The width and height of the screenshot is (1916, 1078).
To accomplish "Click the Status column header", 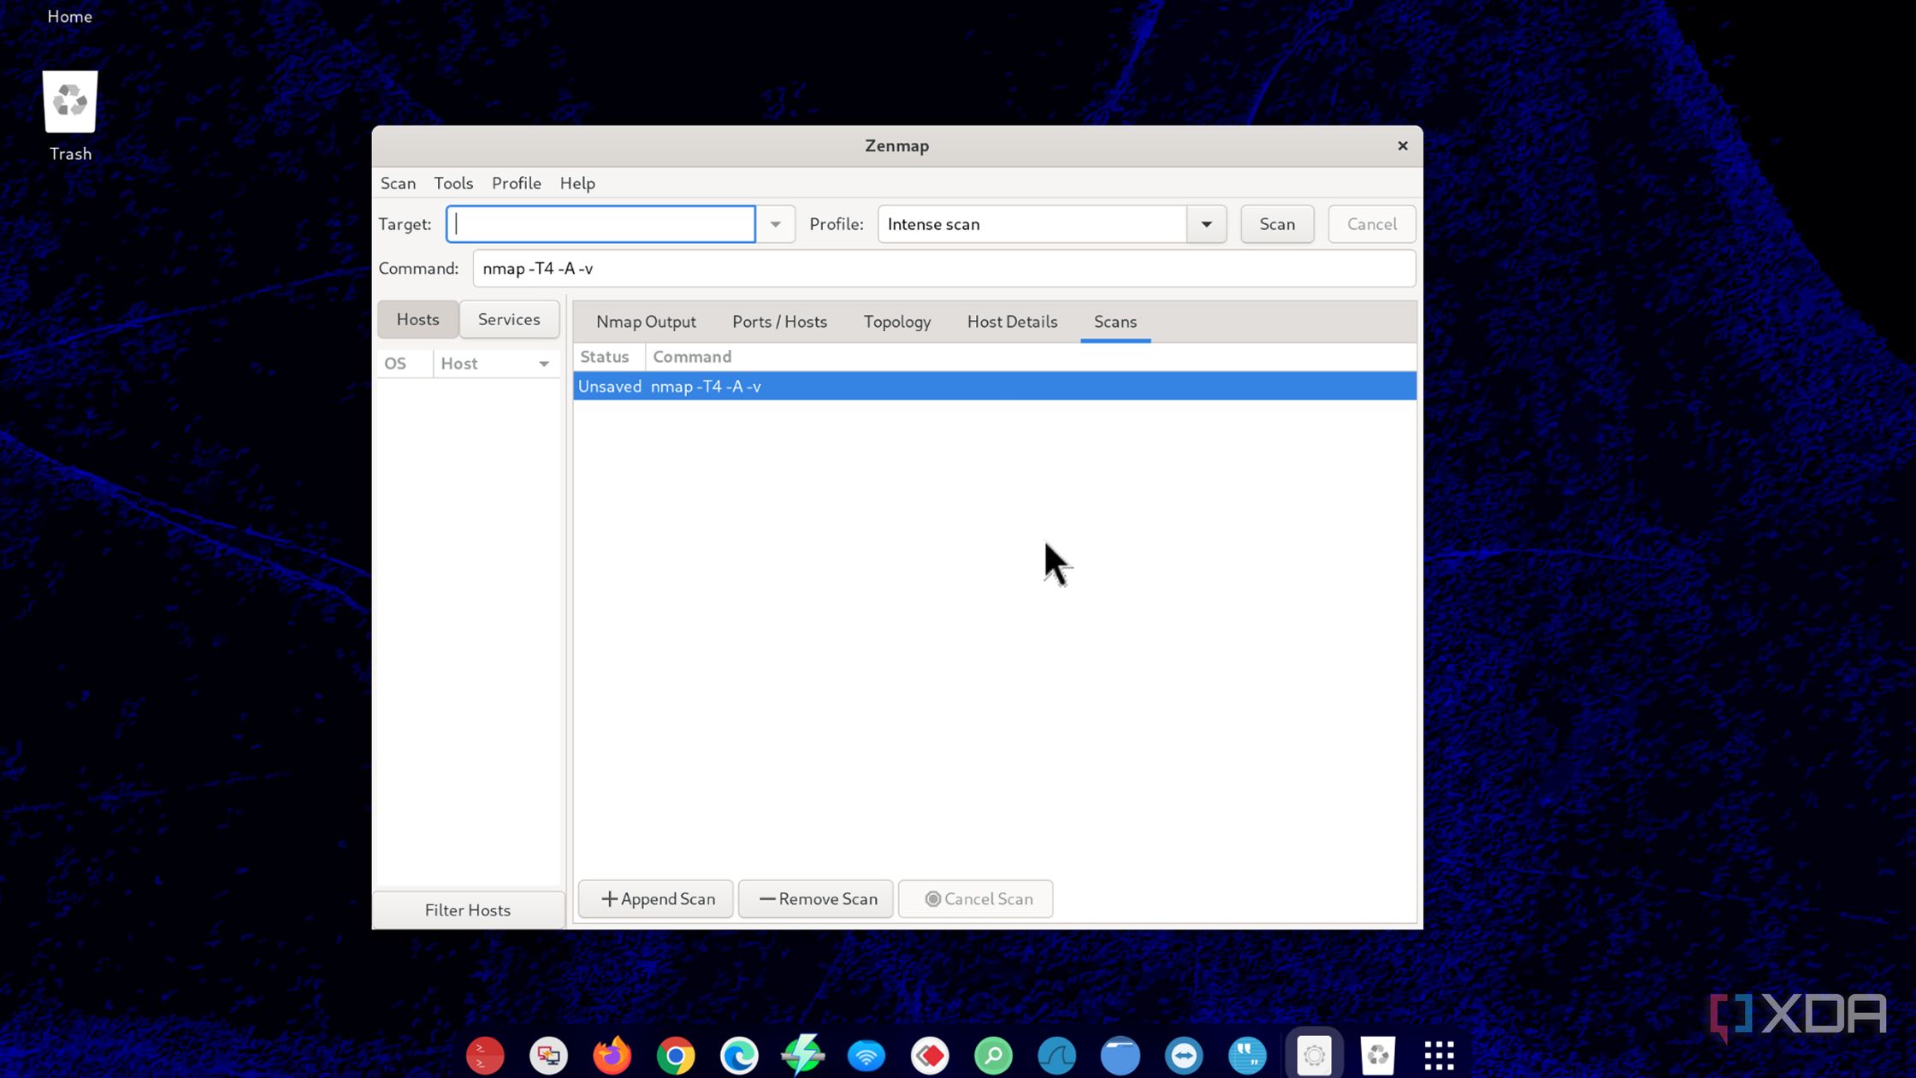I will pos(609,357).
